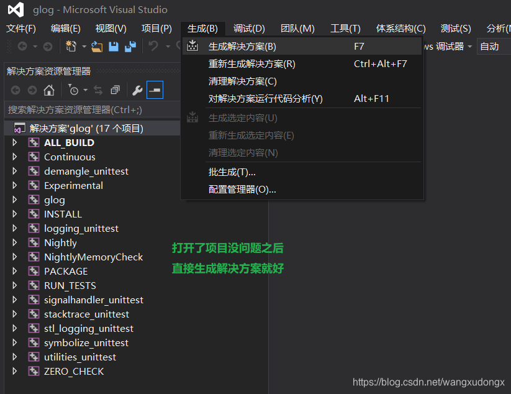Click the Open File folder icon
Image resolution: width=511 pixels, height=394 pixels.
(97, 47)
